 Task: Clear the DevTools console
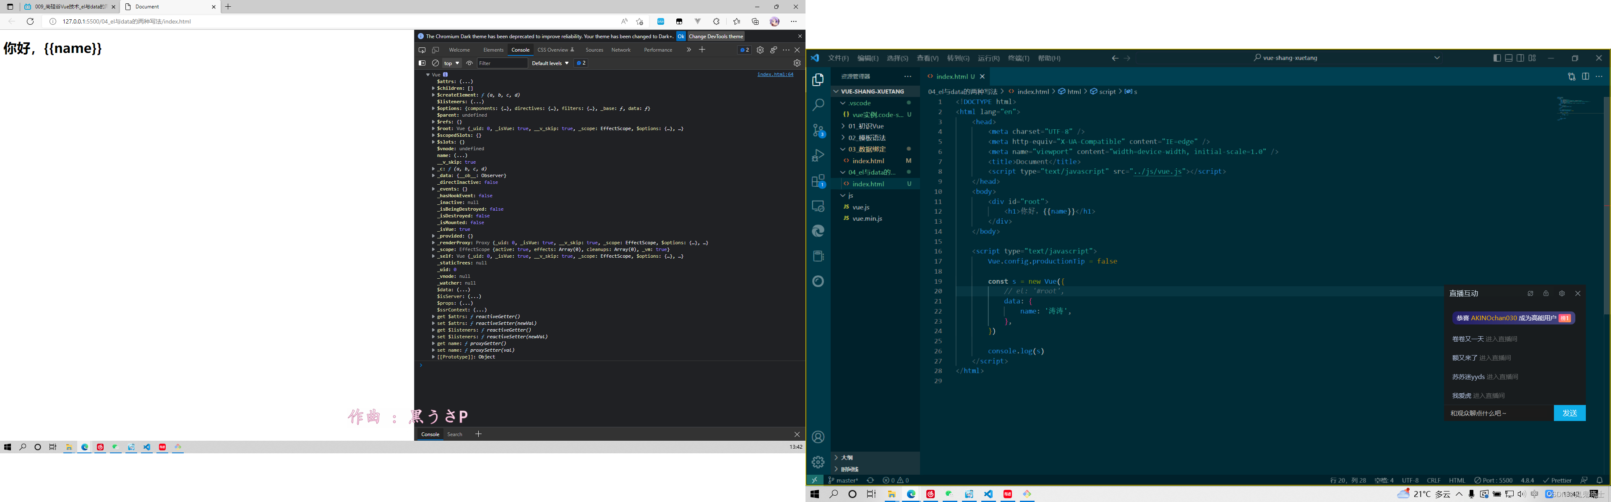[x=436, y=63]
